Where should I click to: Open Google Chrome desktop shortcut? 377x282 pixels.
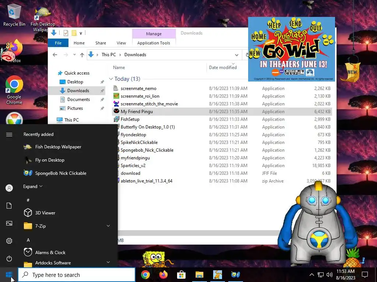14,90
